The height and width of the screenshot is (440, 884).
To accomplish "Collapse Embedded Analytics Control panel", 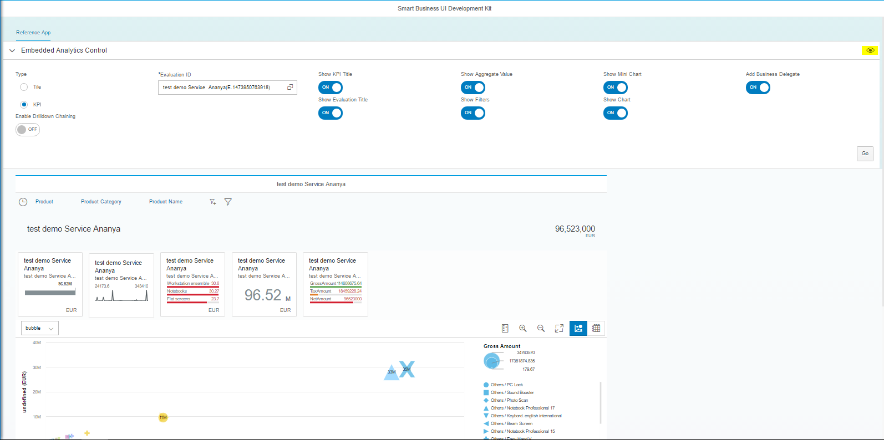I will (x=12, y=50).
